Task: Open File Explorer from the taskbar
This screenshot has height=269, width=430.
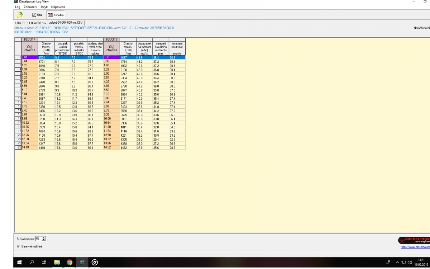Action: tap(57, 263)
